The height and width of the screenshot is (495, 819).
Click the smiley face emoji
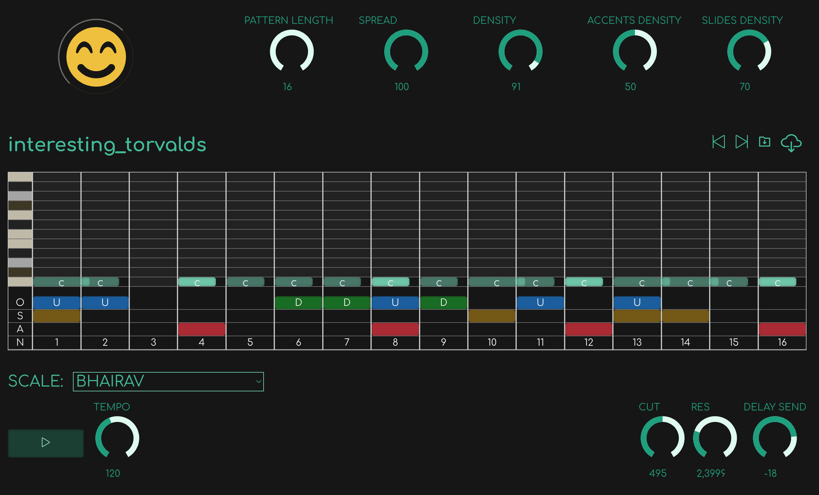(x=96, y=57)
